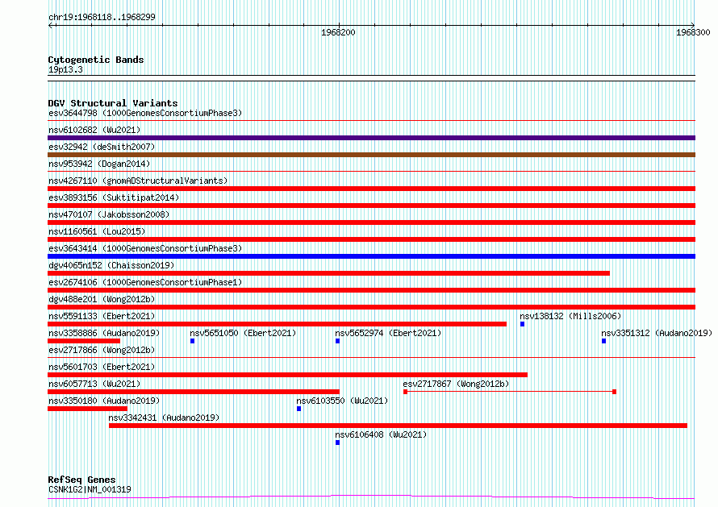Select the nsv4267110 gnomADStructuralVariants label
Image resolution: width=718 pixels, height=507 pixels.
click(137, 181)
